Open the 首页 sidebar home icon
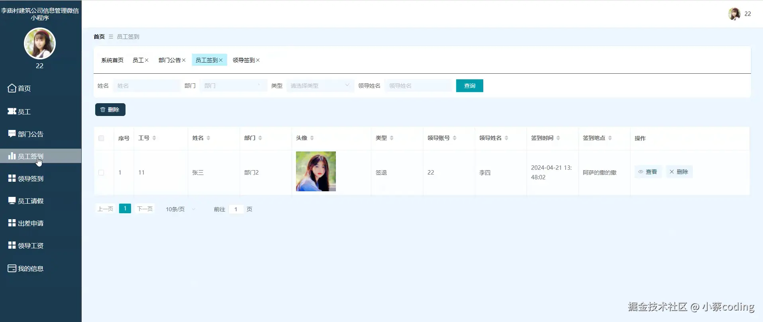Screen dimensions: 763x322 pyautogui.click(x=12, y=88)
